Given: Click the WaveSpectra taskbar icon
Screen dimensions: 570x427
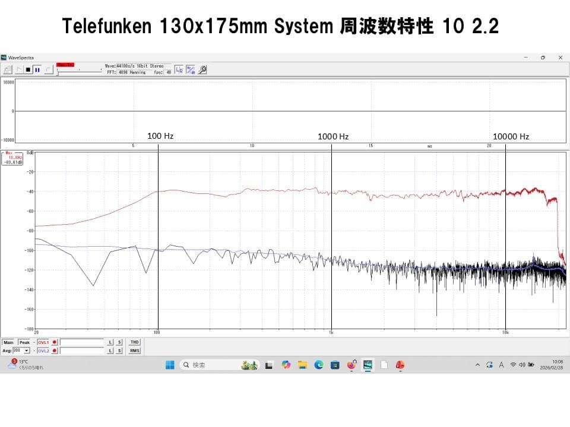Looking at the screenshot, I should click(x=368, y=365).
